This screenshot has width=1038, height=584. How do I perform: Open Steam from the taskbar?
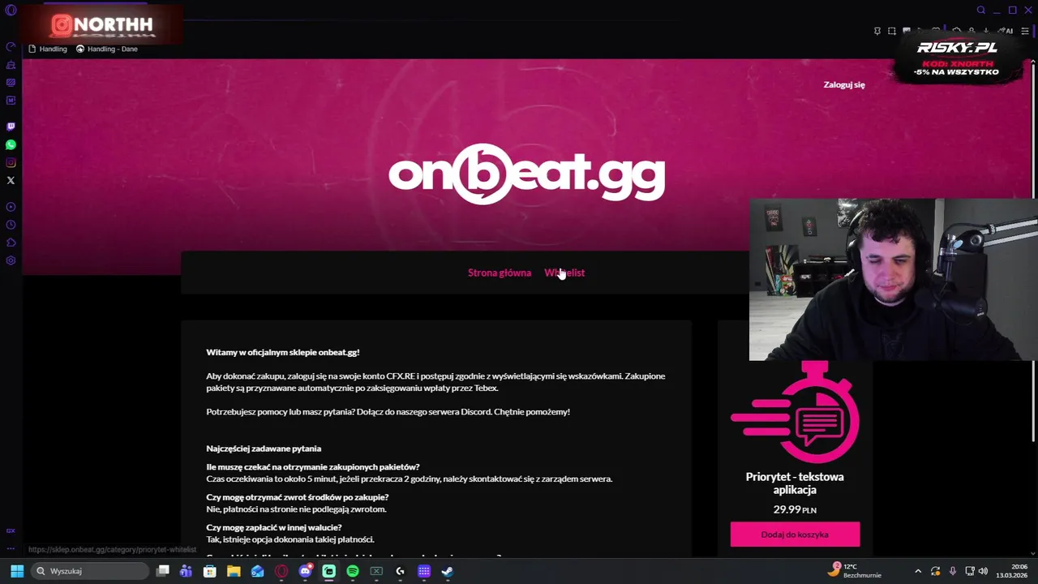coord(447,571)
